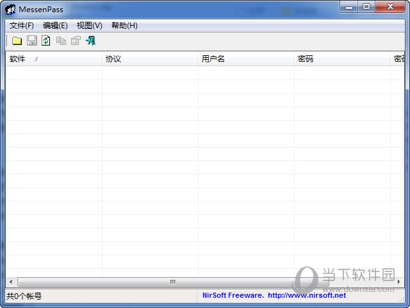Screen dimensions: 410x308
Task: Minimize the MessenPass window
Action: [348, 7]
